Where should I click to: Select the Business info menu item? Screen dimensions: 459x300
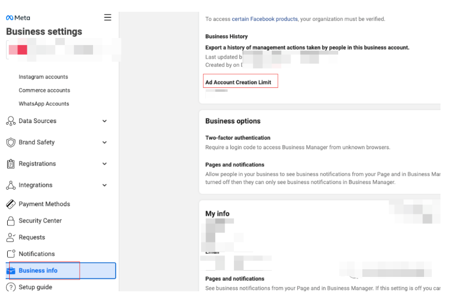point(61,270)
